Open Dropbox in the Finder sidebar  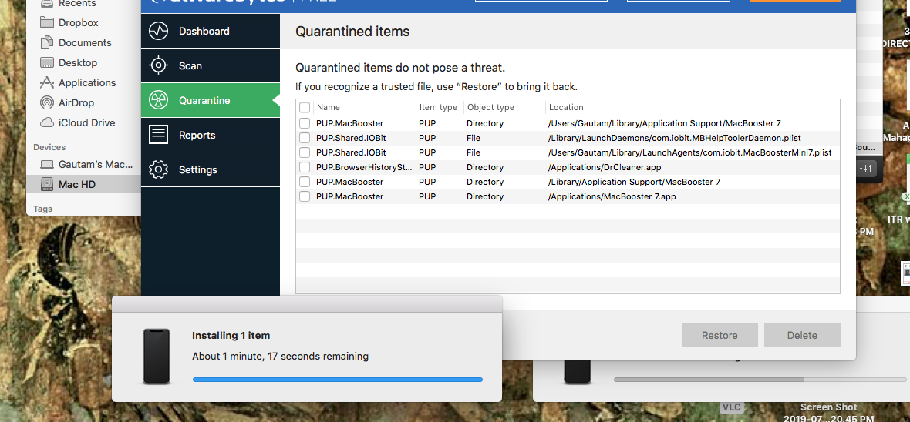click(79, 22)
